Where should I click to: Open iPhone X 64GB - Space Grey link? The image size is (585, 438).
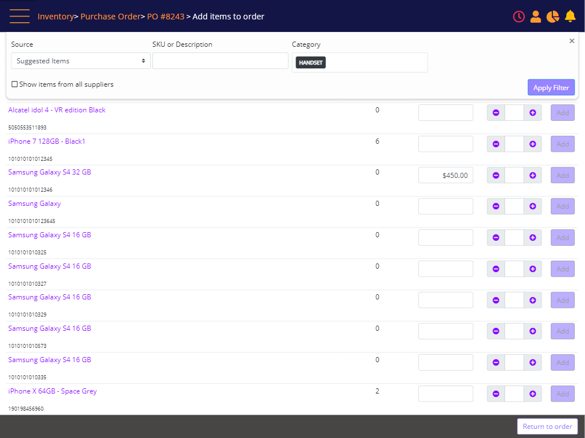[53, 391]
